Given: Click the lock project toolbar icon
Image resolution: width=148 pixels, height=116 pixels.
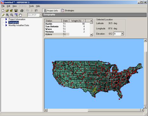Looking at the screenshot, I should pos(11,10).
